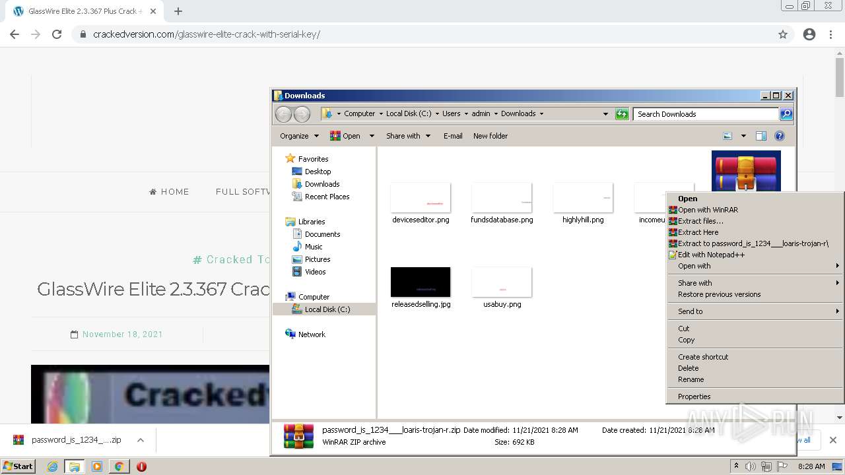Select the WinRAR archive icon in file list
Screen dimensions: 845x475
746,171
